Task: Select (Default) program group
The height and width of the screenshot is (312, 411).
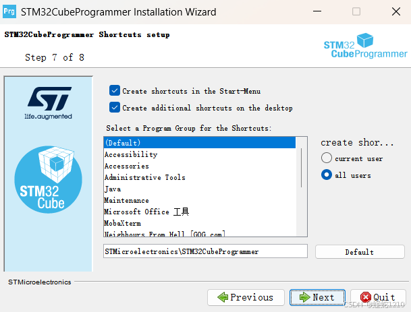Action: coord(200,143)
